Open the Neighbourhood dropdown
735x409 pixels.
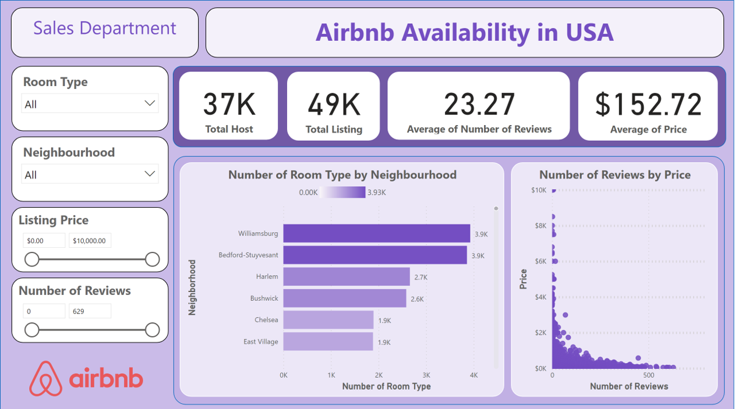[90, 174]
